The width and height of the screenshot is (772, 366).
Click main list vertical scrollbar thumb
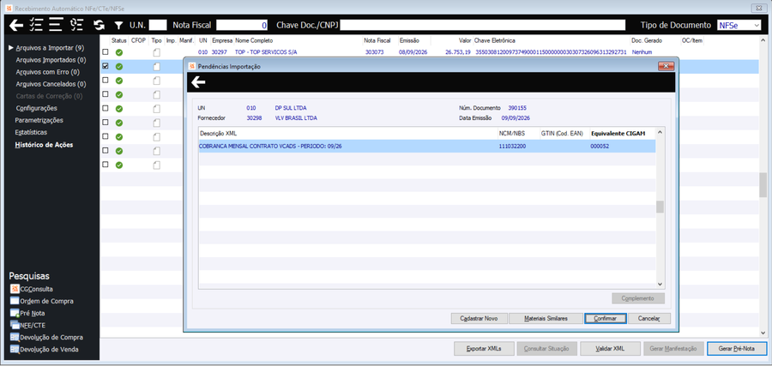point(763,184)
